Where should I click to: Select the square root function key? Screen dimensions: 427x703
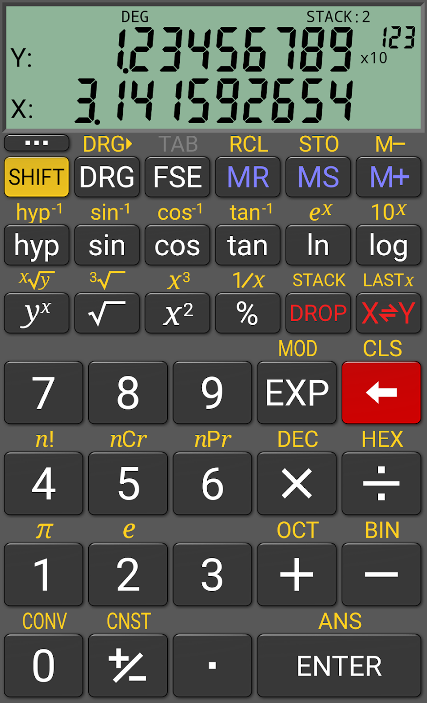[107, 313]
